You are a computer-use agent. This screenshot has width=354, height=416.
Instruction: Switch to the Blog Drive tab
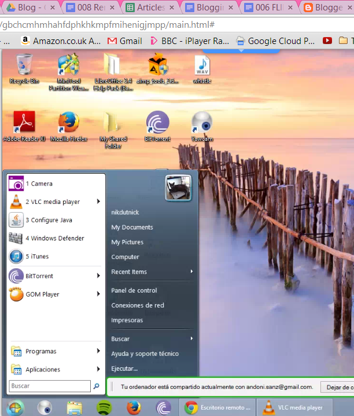[x=30, y=8]
